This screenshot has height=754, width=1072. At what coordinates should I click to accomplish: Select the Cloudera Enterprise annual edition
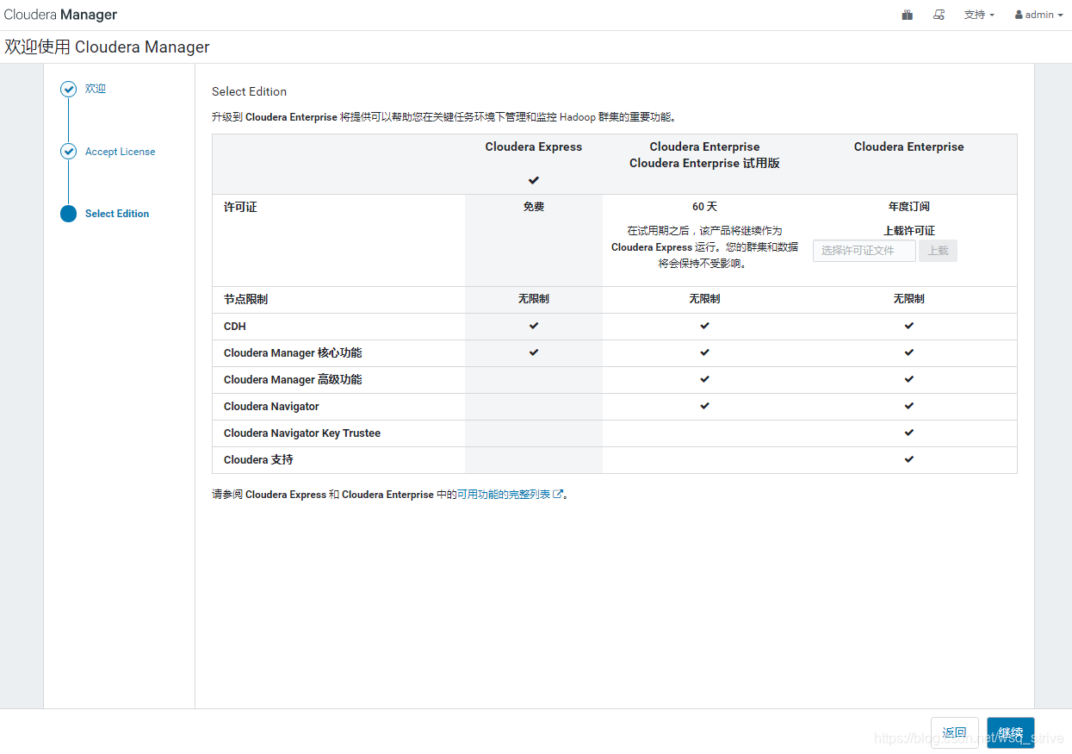tap(909, 147)
